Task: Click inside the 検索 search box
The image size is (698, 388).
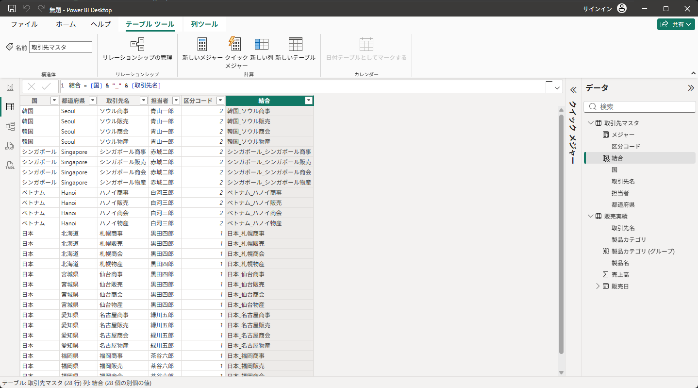Action: tap(640, 107)
